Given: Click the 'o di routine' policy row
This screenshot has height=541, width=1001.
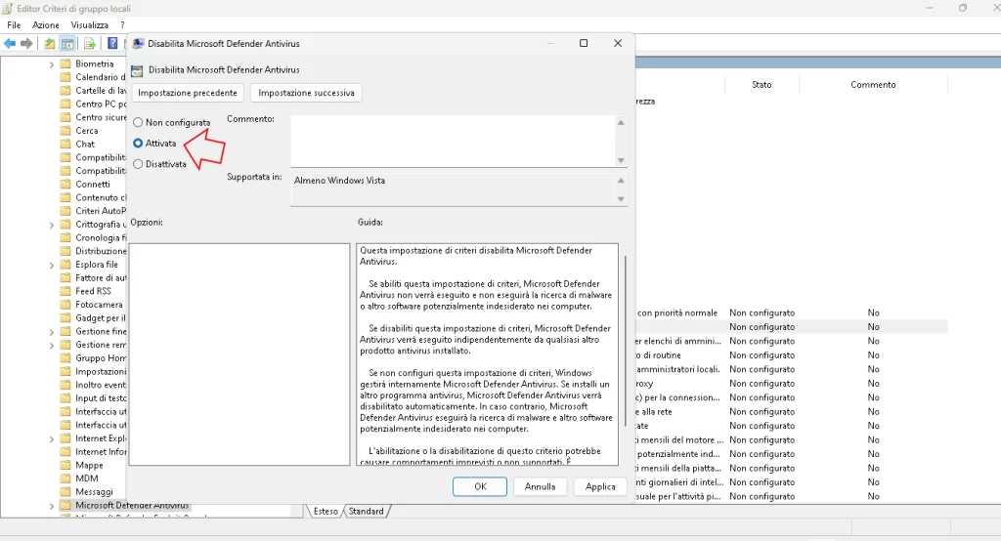Looking at the screenshot, I should 792,355.
